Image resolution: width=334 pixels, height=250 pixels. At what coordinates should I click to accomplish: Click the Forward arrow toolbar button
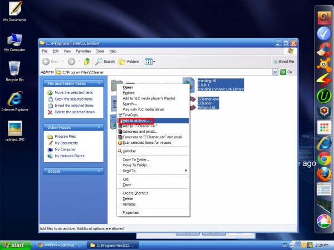71,62
